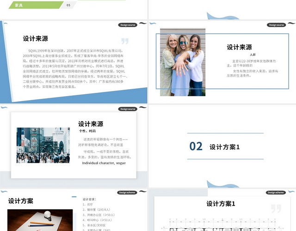Click the Design source badge on the city photo slide
296x231 pixels.
tap(128, 109)
